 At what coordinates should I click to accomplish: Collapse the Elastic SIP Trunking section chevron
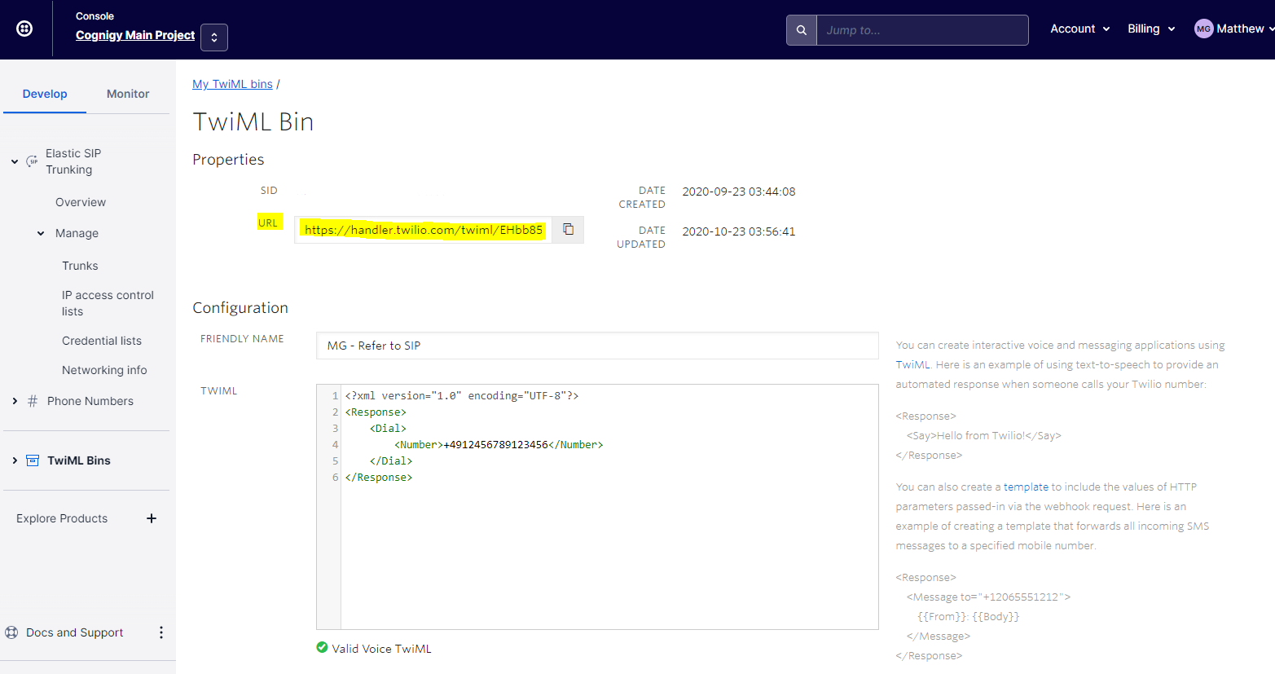click(x=15, y=161)
